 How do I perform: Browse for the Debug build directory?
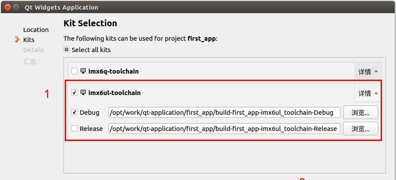pos(360,113)
